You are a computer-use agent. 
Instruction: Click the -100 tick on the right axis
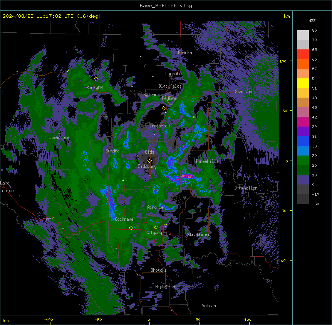pyautogui.click(x=281, y=261)
